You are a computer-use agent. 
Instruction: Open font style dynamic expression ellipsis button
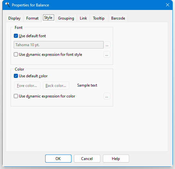point(107,55)
